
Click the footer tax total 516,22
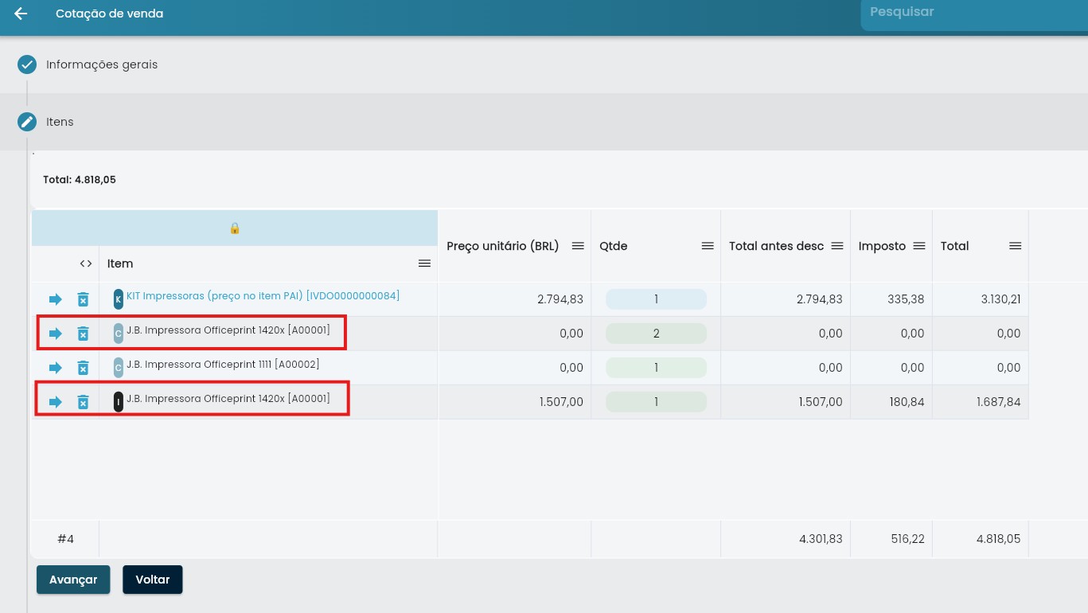[907, 539]
